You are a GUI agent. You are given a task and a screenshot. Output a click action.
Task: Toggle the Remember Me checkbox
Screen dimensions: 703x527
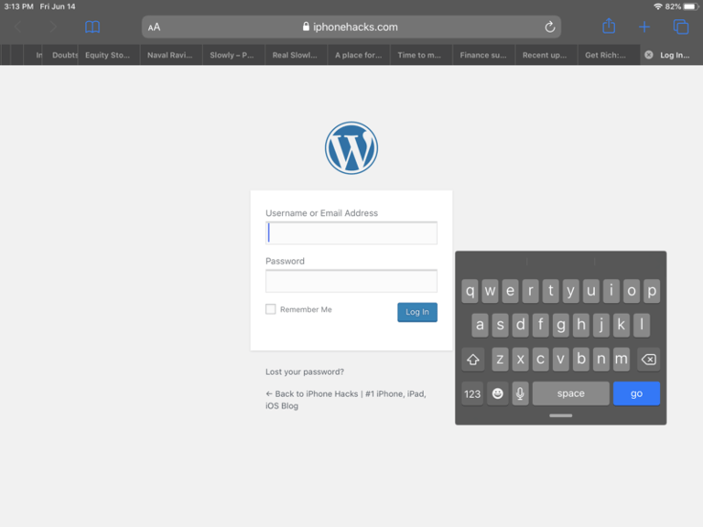click(x=270, y=309)
